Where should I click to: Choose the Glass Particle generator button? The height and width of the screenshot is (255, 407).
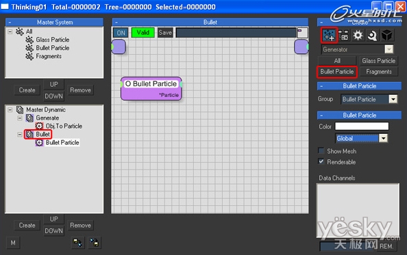378,61
